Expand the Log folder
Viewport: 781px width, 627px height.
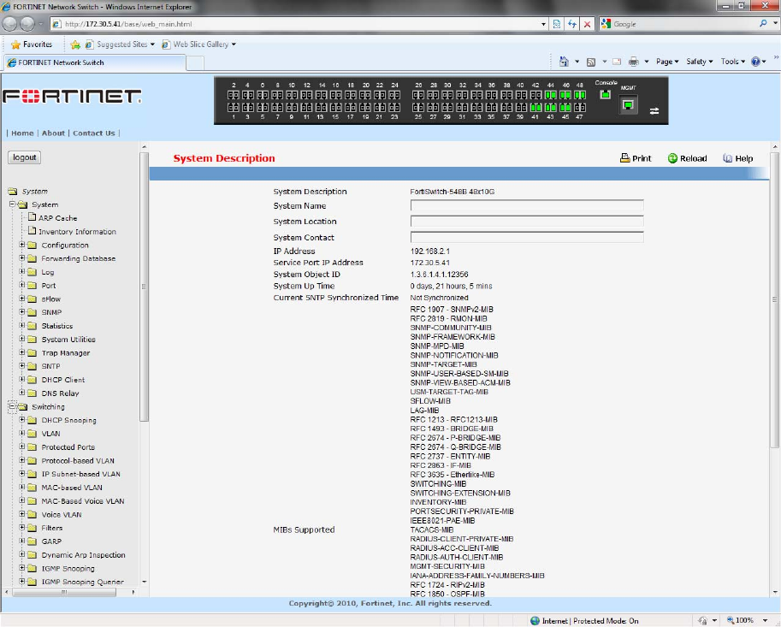[22, 271]
